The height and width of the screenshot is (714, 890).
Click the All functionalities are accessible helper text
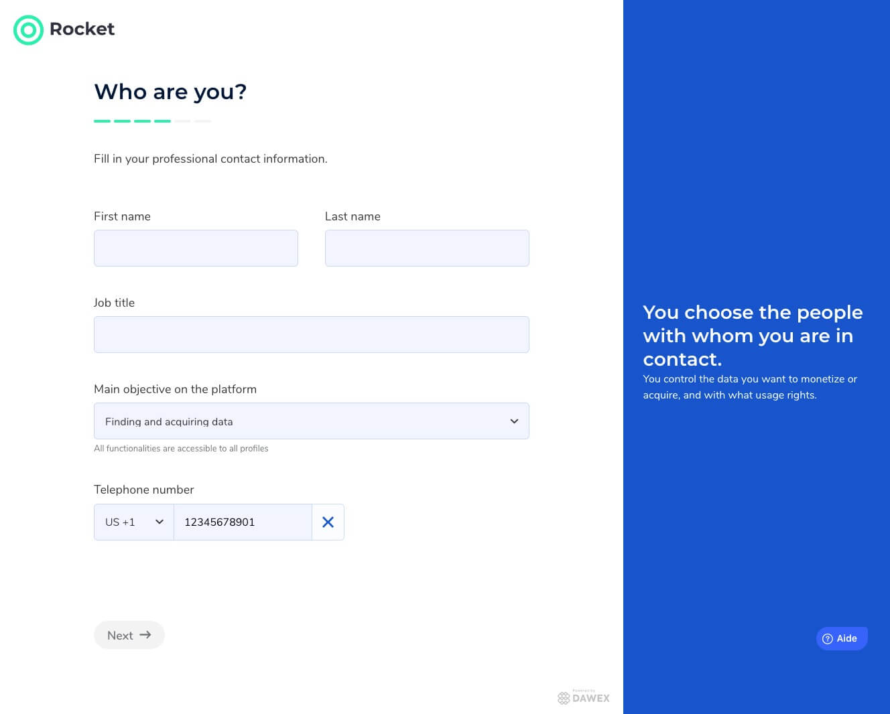point(181,449)
